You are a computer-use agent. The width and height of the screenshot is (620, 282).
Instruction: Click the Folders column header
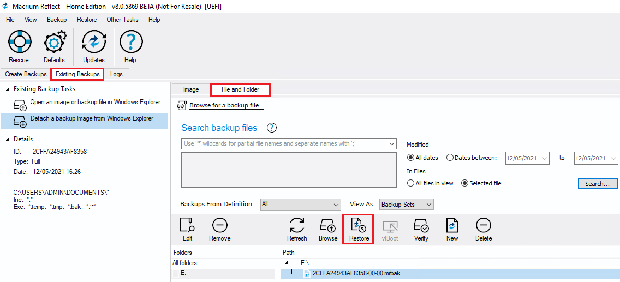[183, 253]
